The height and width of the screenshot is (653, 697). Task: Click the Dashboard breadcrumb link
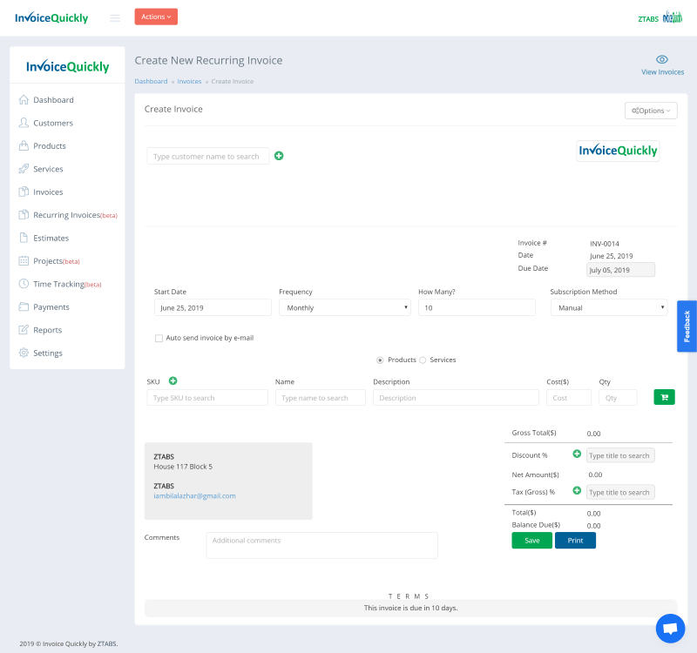pos(151,81)
